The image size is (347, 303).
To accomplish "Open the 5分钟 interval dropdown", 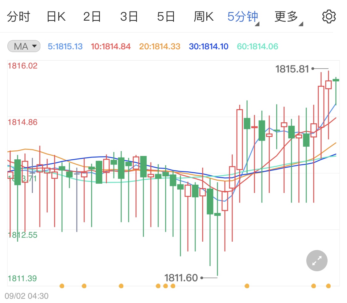I will point(243,17).
